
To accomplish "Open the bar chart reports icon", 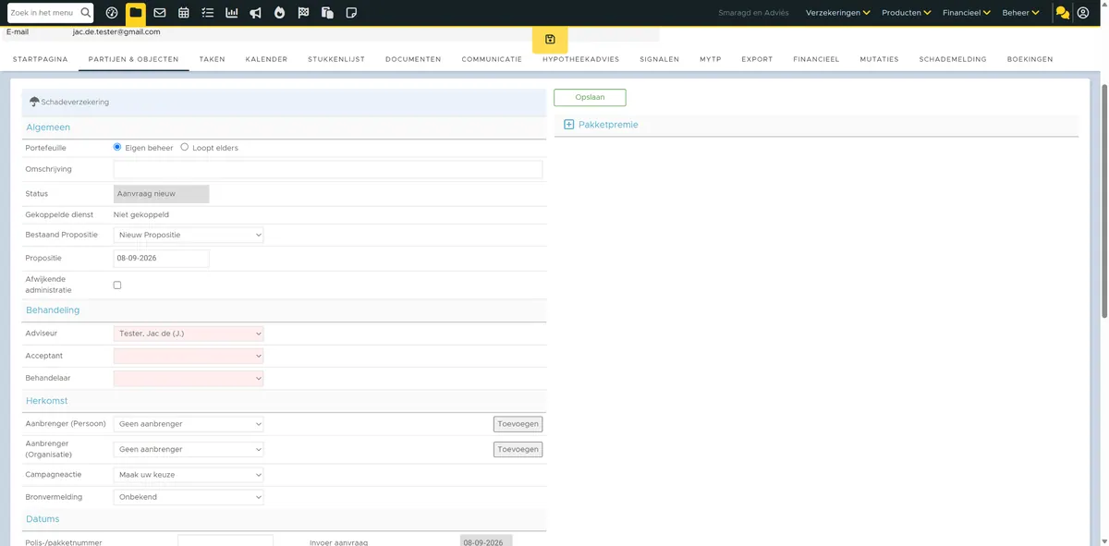I will click(231, 13).
